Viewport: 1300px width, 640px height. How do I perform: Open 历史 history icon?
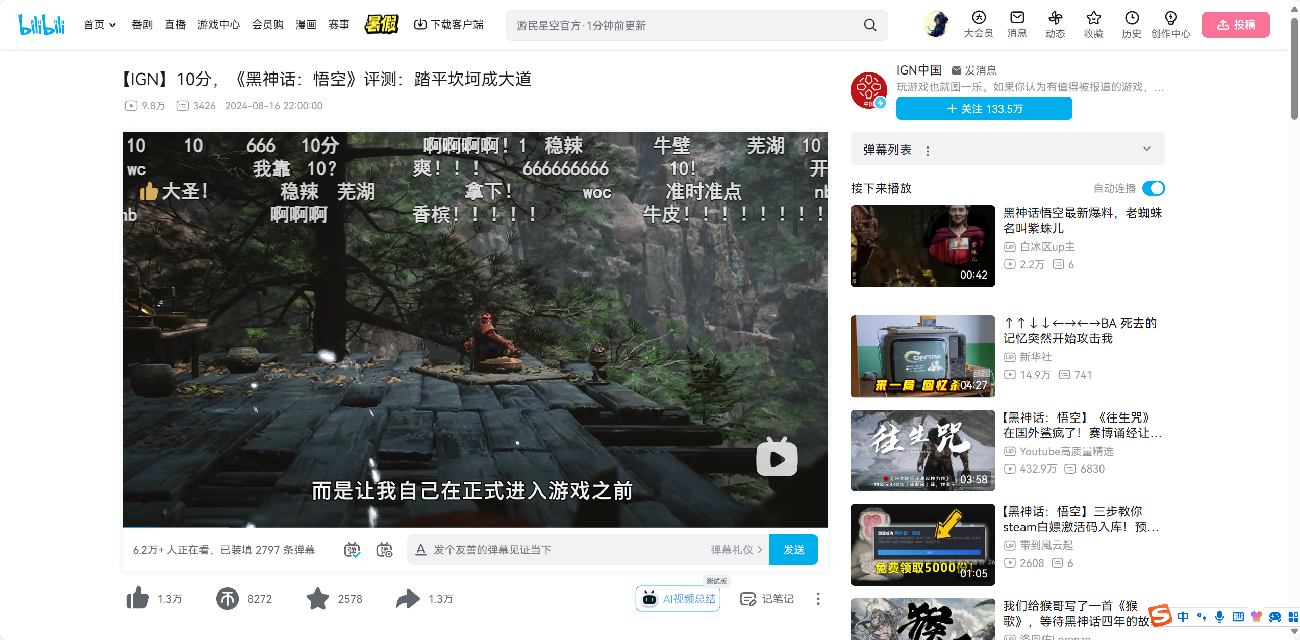click(x=1132, y=24)
